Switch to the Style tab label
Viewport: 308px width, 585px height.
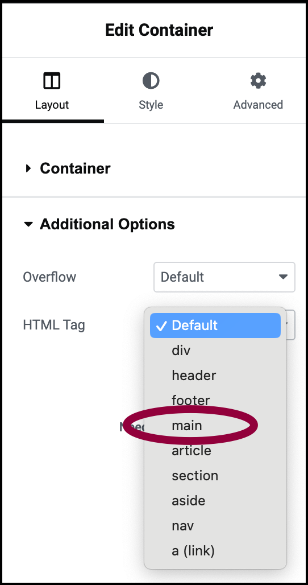[151, 105]
